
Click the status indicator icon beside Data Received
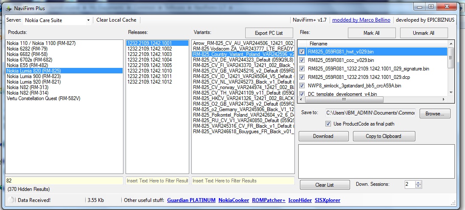pyautogui.click(x=11, y=200)
